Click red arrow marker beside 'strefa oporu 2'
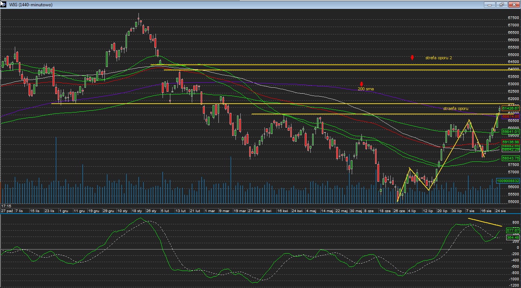 point(412,58)
